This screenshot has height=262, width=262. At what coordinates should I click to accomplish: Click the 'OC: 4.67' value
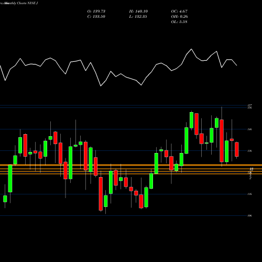point(179,12)
